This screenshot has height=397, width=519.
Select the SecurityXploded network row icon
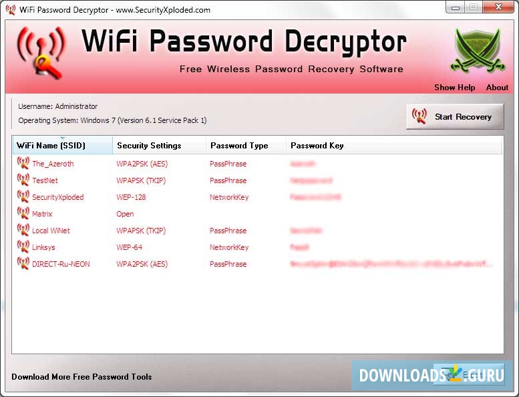point(23,196)
